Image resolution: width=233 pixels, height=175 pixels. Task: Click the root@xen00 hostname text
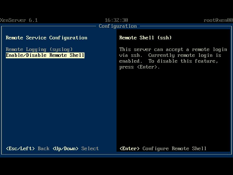218,20
